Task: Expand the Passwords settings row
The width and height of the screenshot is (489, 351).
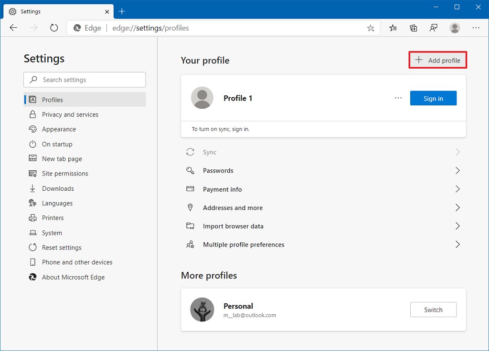Action: pyautogui.click(x=323, y=171)
